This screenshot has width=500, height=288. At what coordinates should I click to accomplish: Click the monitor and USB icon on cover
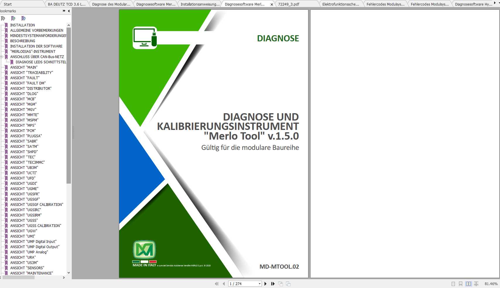(145, 38)
